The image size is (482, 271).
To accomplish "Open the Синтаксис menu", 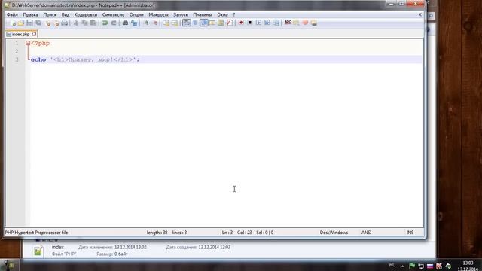I will coord(113,14).
